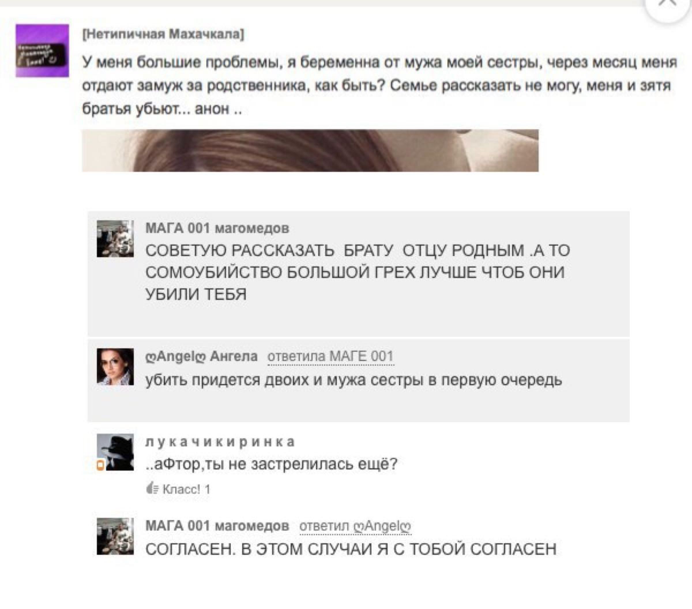Open Angel Ангела profile name link

tap(202, 356)
